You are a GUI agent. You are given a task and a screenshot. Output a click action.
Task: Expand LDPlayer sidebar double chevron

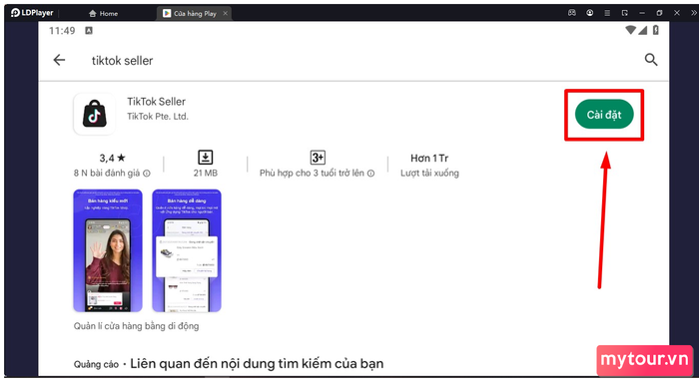point(694,13)
